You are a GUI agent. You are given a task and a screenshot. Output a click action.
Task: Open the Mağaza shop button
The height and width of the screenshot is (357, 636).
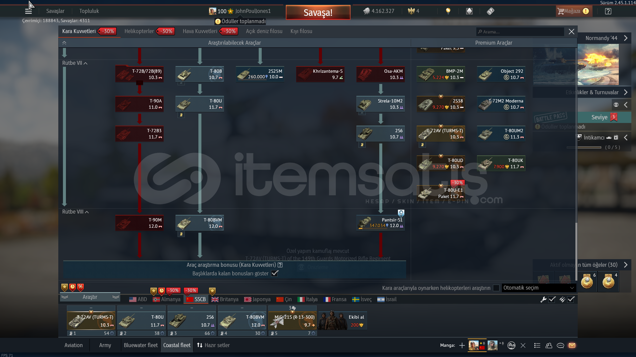(x=573, y=11)
